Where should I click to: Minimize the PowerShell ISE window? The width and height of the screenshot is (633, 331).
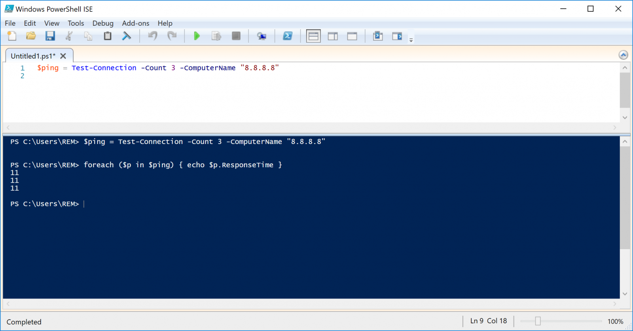[563, 9]
